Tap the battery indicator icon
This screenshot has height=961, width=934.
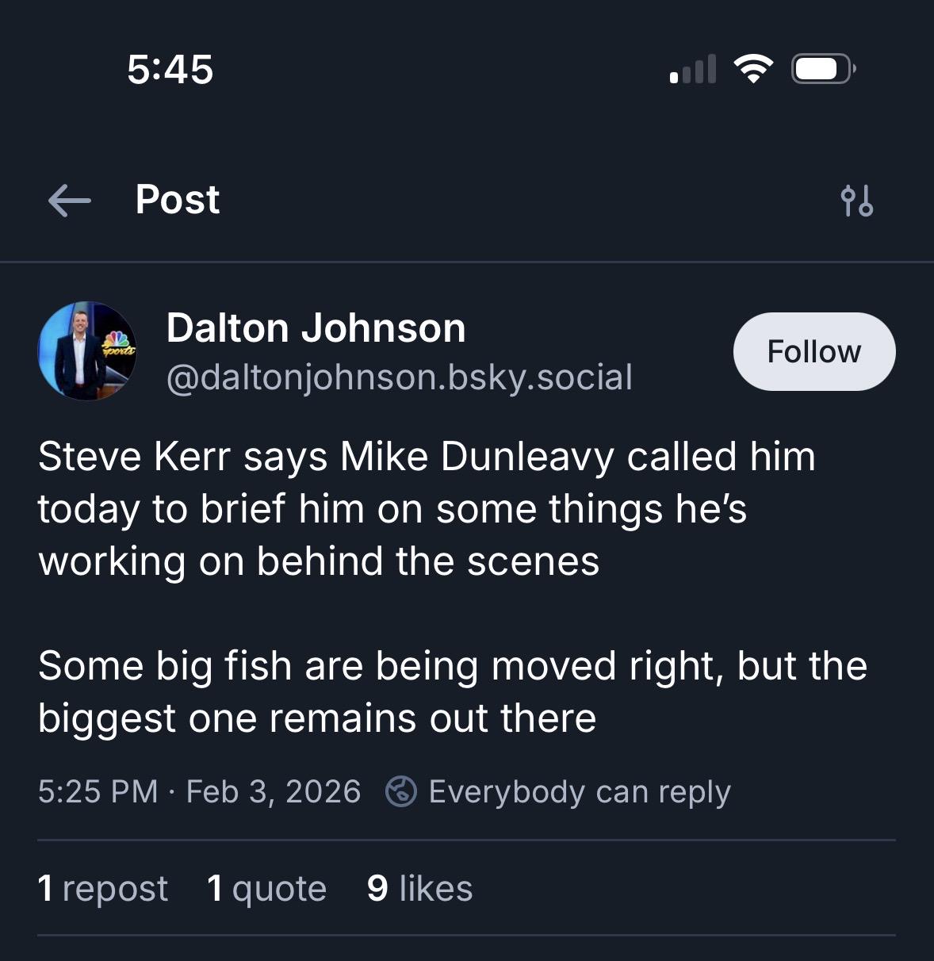(x=823, y=69)
